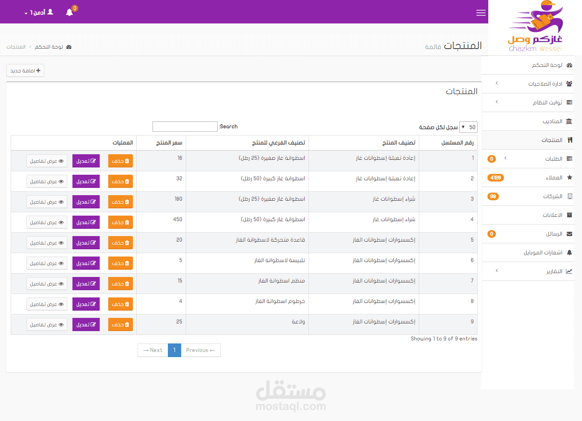Click the chart icon beside التقارير
This screenshot has height=421, width=582.
click(569, 271)
